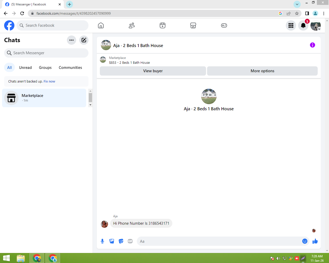Screen dimensions: 329x263
Task: Open File Explorer from the taskbar
Action: pos(21,258)
